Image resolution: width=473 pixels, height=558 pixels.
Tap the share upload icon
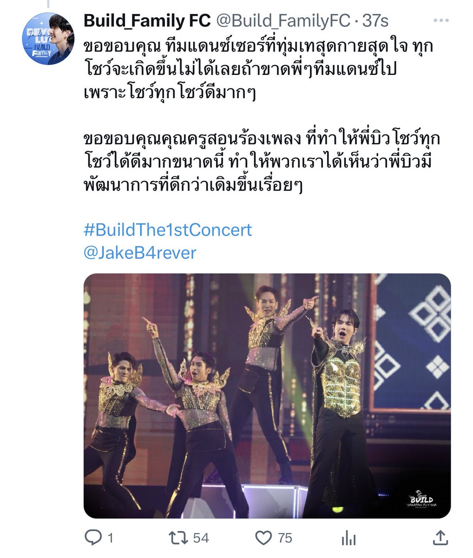pos(440,538)
